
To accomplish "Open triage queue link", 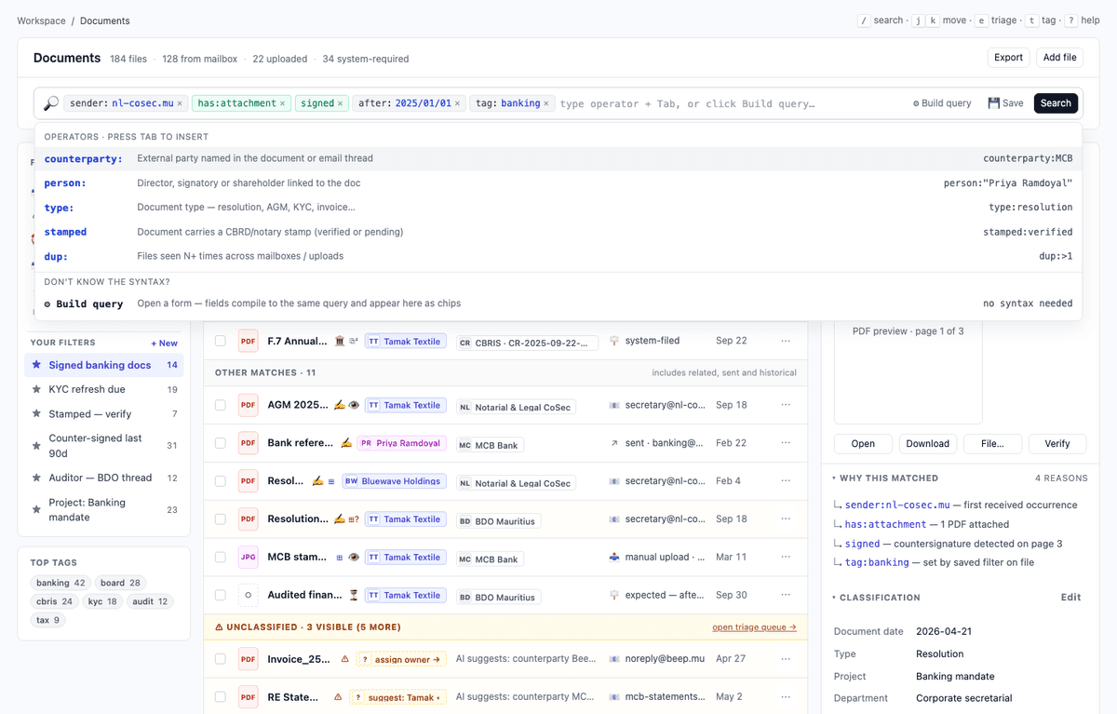I will (755, 627).
